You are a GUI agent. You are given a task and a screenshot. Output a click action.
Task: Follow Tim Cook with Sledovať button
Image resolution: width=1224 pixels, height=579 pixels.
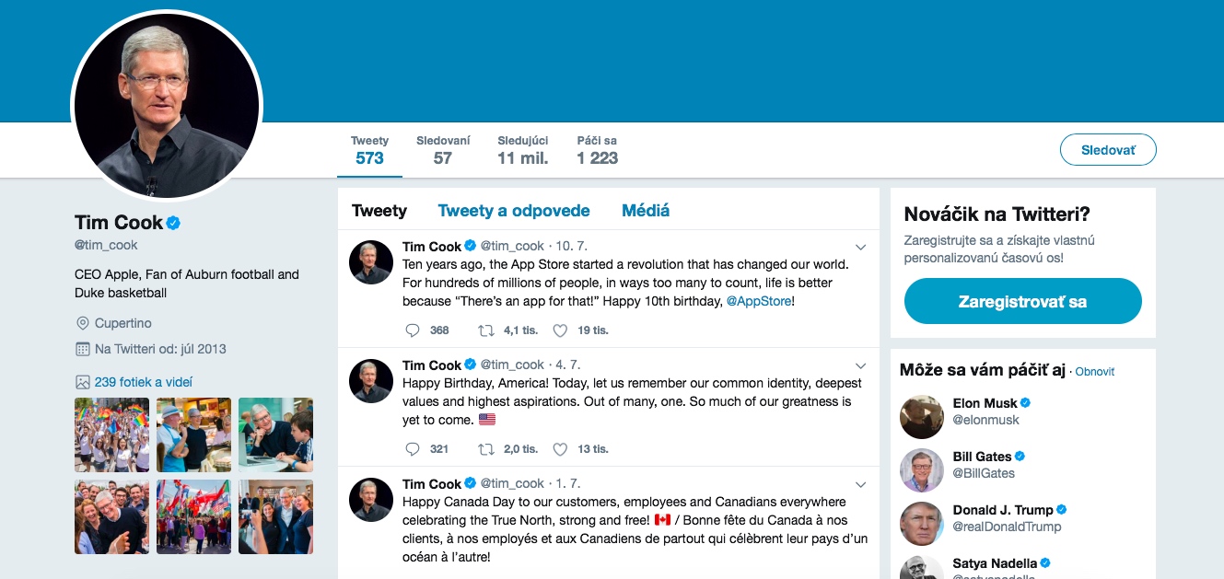pyautogui.click(x=1108, y=150)
